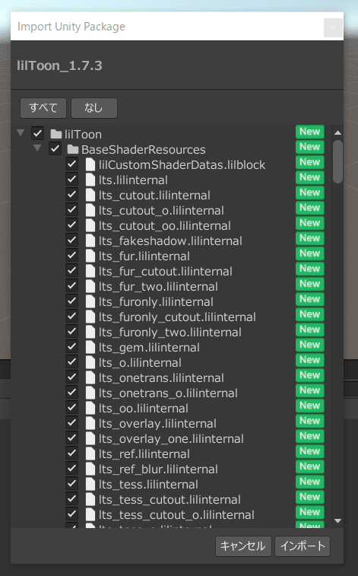Click file icon of lts_cutout.lilinternal
Image resolution: width=358 pixels, height=576 pixels.
click(x=90, y=195)
